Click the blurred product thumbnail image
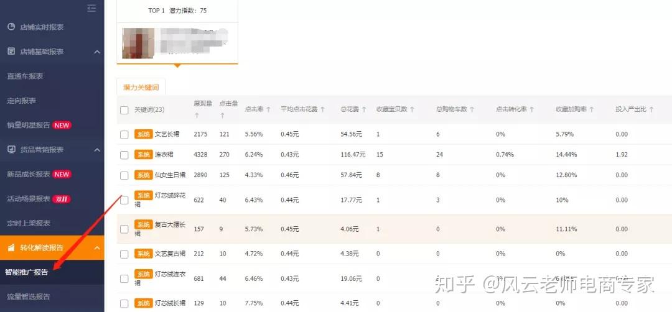The width and height of the screenshot is (672, 312). pos(138,44)
